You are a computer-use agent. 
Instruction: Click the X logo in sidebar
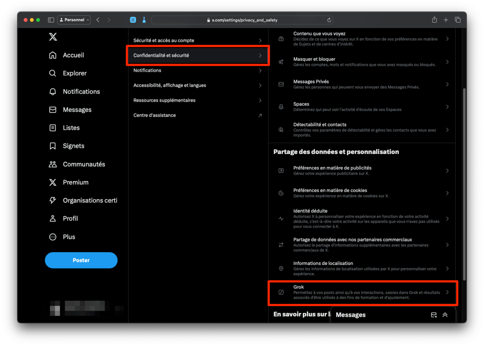click(x=53, y=37)
